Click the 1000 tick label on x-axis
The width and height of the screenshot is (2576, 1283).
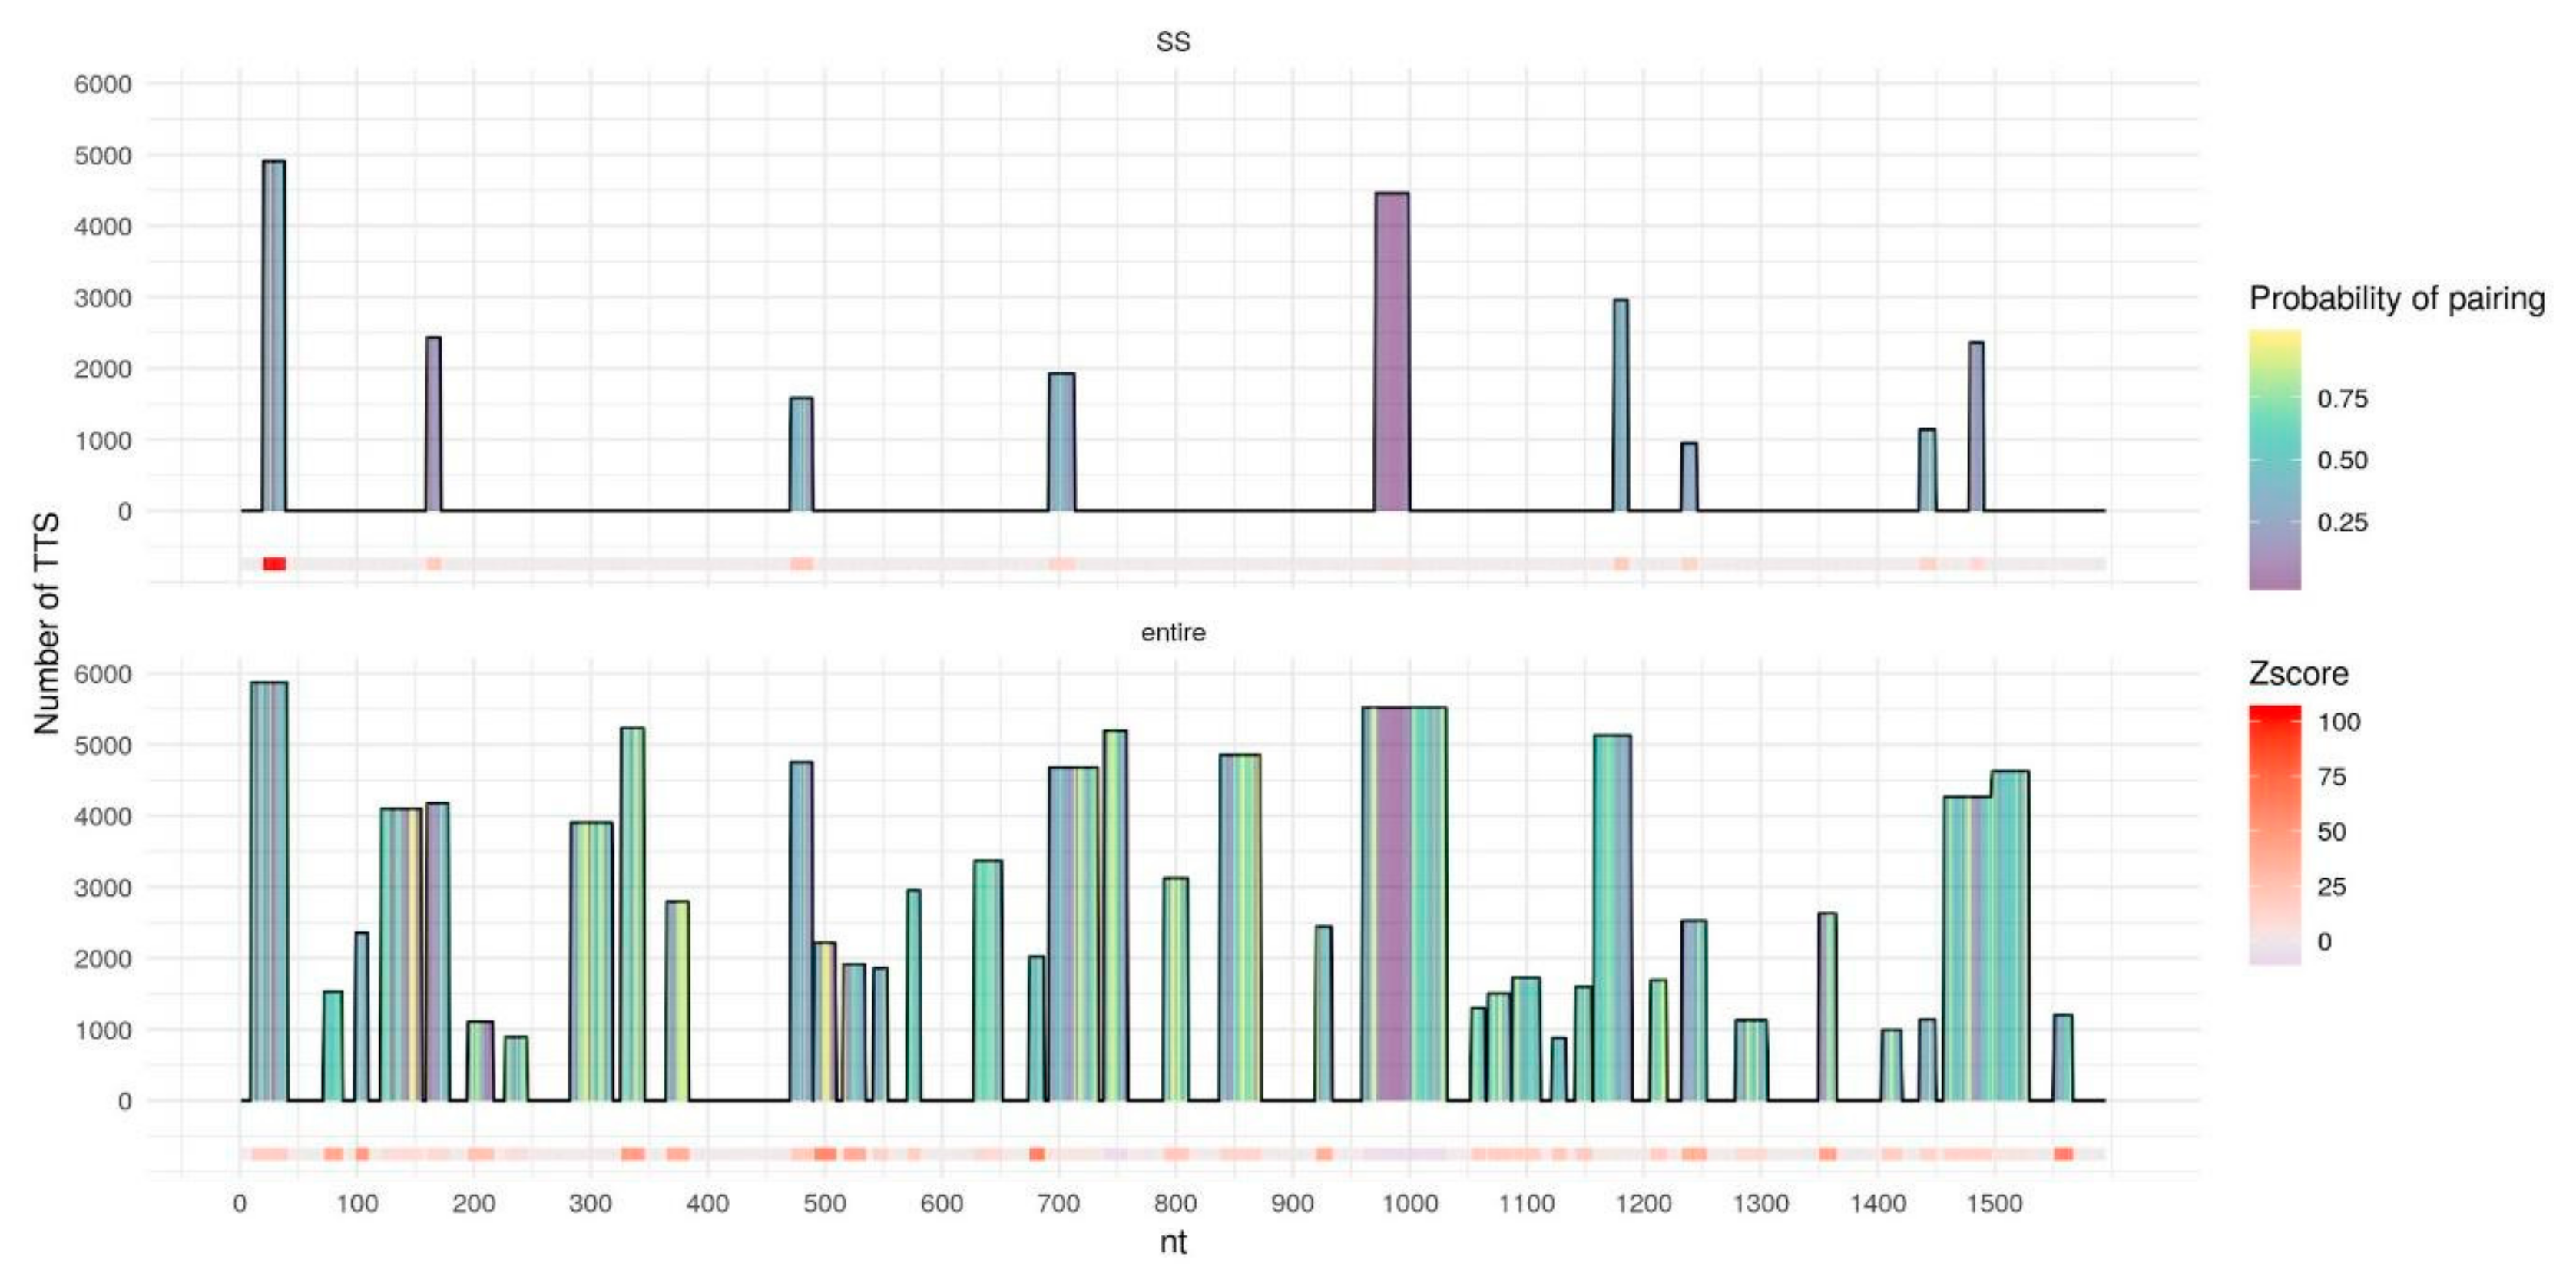1409,1203
